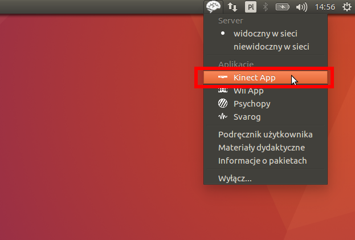Choose 'Wyłącz...' at the menu bottom

tap(235, 178)
